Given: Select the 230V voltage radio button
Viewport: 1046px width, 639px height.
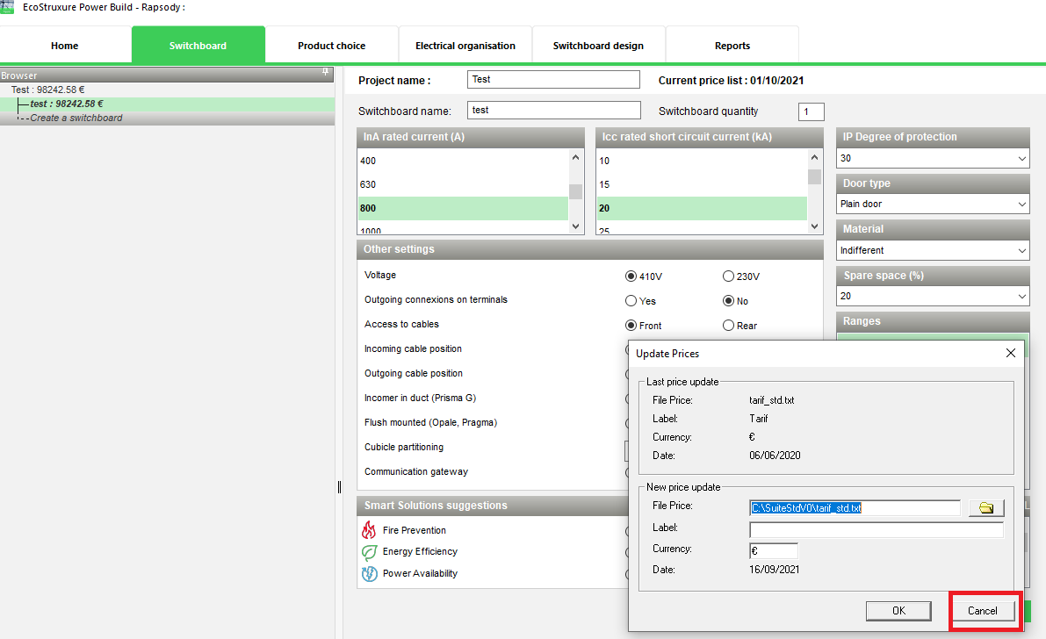Looking at the screenshot, I should pos(728,276).
